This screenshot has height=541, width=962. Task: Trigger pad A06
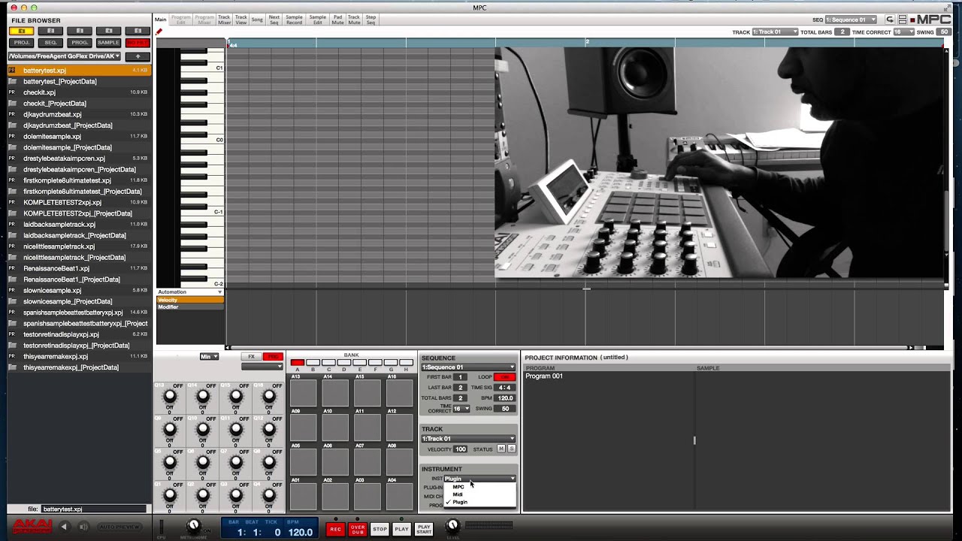pyautogui.click(x=335, y=462)
